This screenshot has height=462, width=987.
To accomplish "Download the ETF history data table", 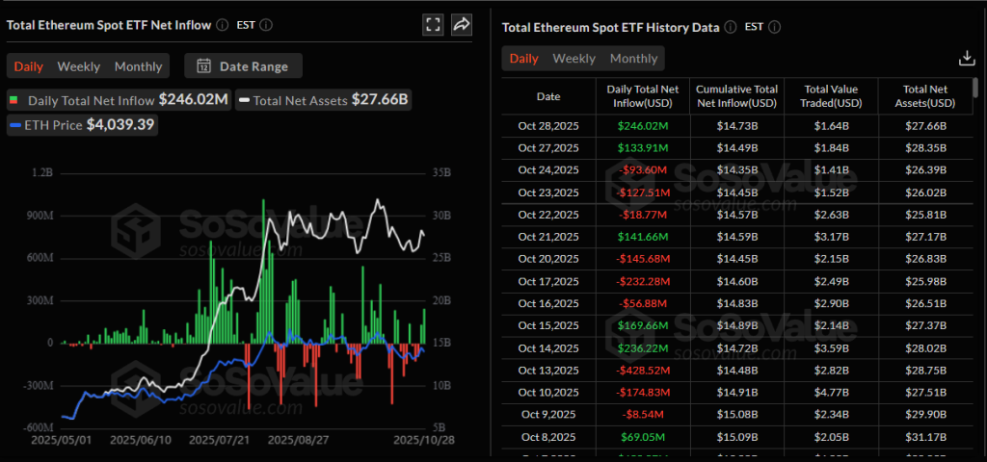I will coord(967,59).
